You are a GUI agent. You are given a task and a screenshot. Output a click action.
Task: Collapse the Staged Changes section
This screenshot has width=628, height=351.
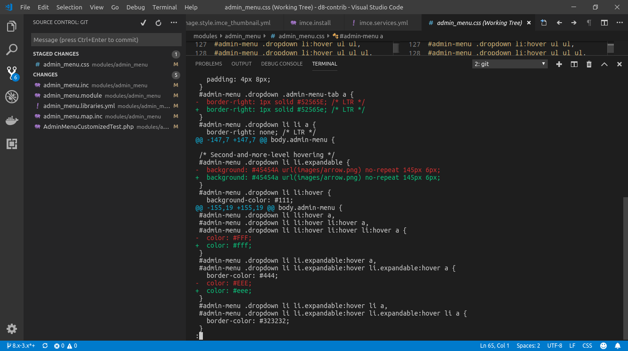56,54
